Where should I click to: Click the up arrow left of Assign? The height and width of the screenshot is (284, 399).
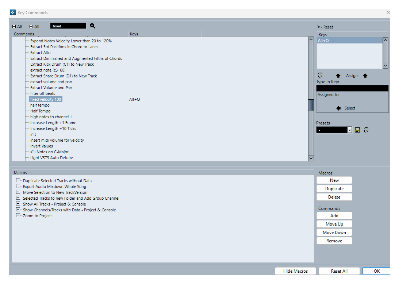(338, 76)
